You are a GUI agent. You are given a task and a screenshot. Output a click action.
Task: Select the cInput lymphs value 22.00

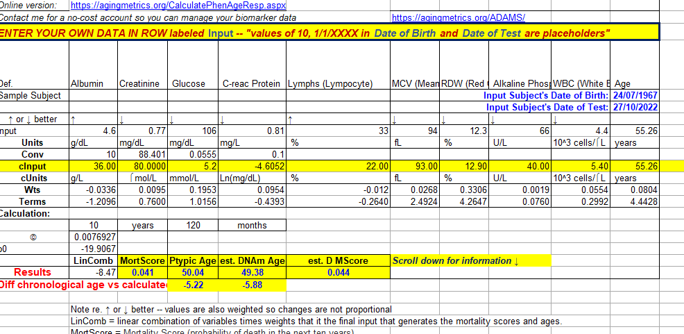[x=338, y=167]
